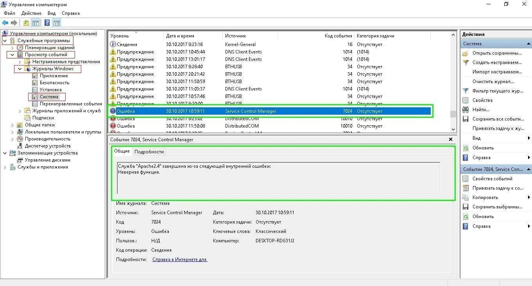Screen dimensions: 532x286
Task: Open the Вид submenu in actions
Action: coord(496,138)
